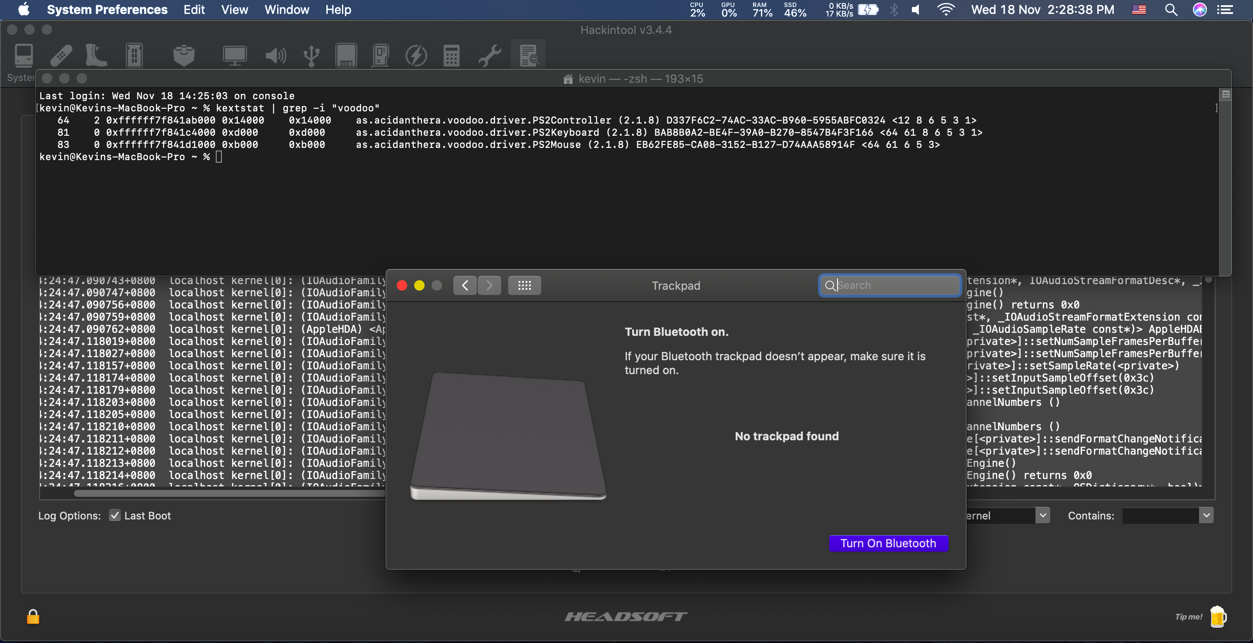Click the PS2Mouse kext line in Terminal

pos(499,144)
